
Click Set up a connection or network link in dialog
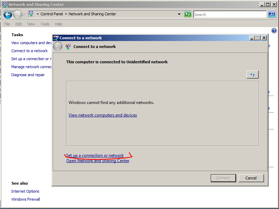click(x=95, y=155)
